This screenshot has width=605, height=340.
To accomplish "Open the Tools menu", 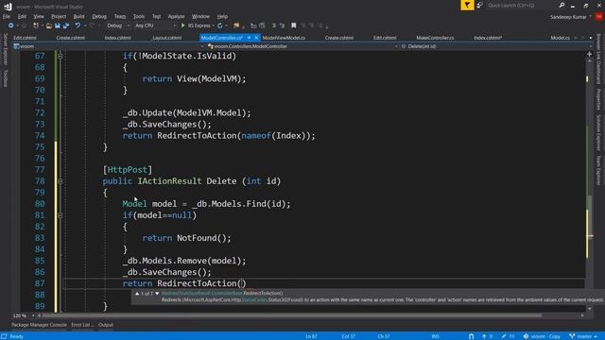I will point(139,17).
